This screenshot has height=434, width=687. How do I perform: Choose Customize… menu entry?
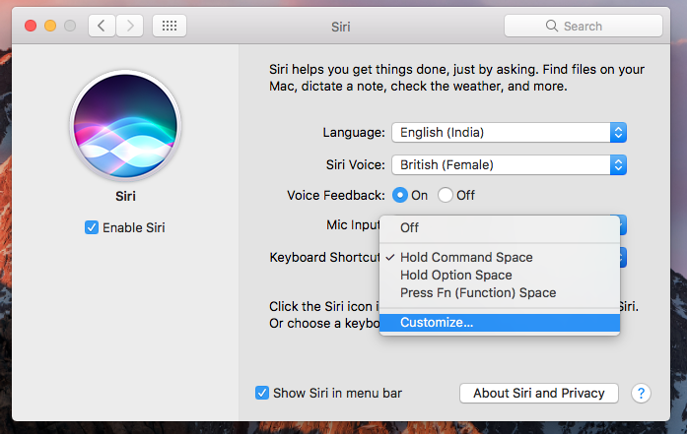tap(500, 323)
